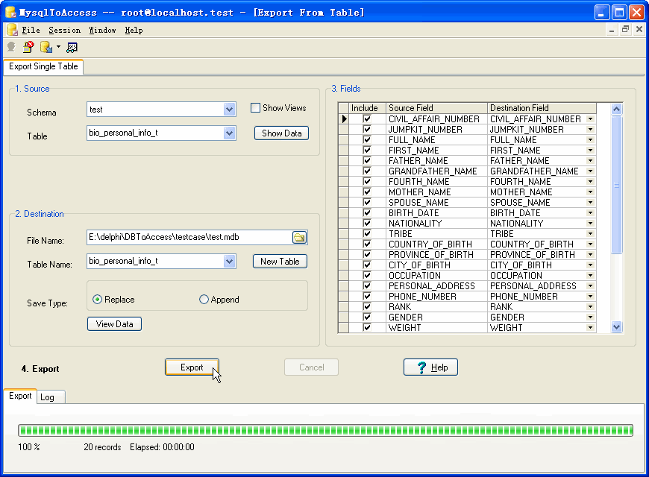Open destination field dropdown for FIRST_NAME
The height and width of the screenshot is (477, 649).
[591, 150]
